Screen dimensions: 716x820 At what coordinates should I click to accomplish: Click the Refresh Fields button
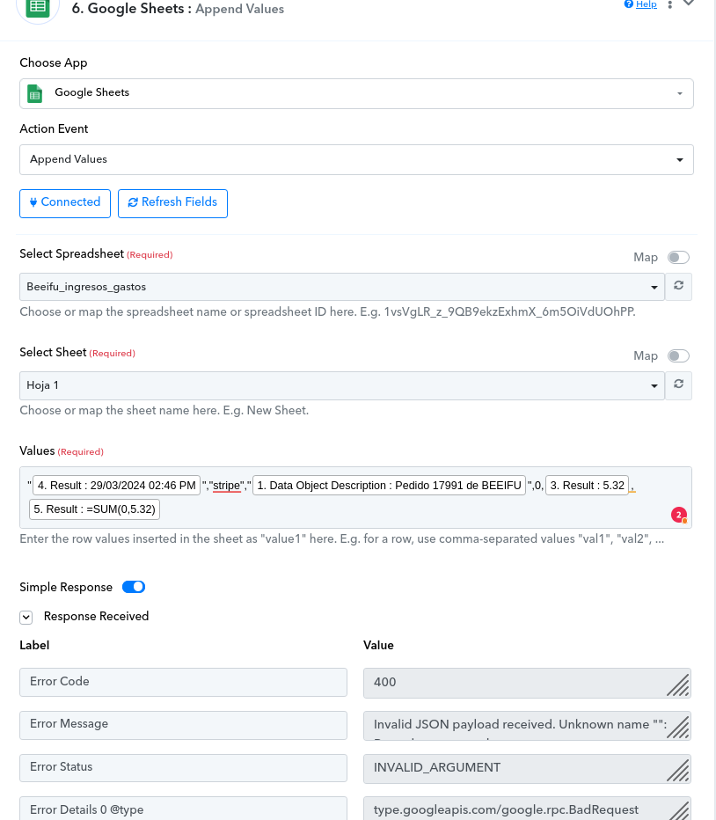[172, 202]
